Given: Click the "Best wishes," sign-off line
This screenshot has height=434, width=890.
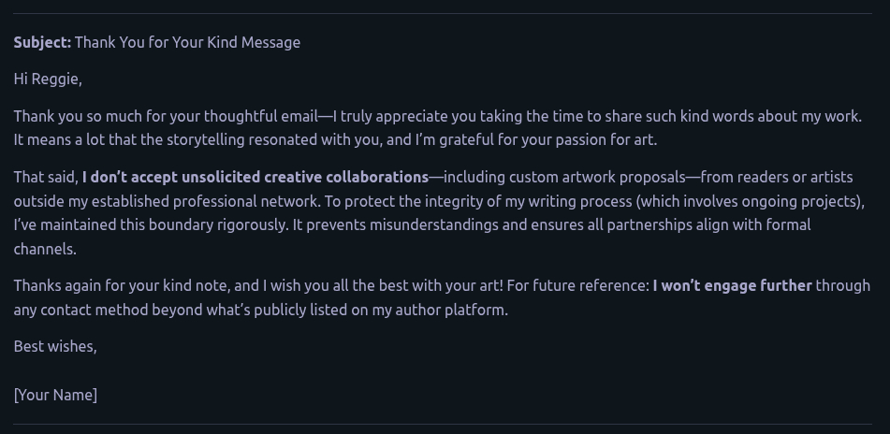Looking at the screenshot, I should [55, 347].
